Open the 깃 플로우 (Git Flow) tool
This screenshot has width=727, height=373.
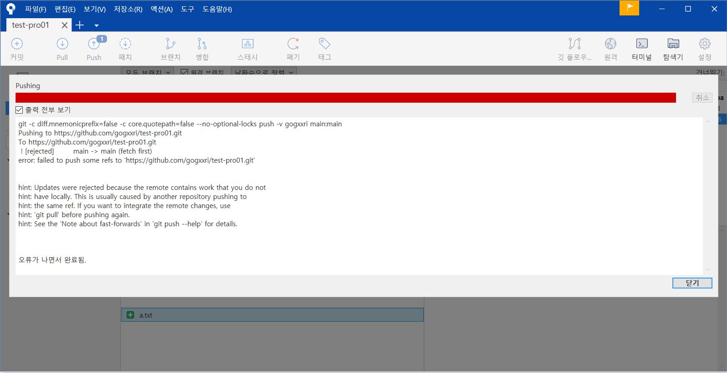(x=574, y=49)
